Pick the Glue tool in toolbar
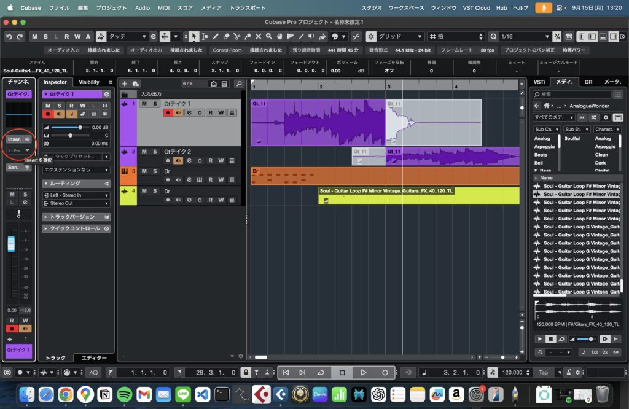The width and height of the screenshot is (629, 409). click(248, 37)
